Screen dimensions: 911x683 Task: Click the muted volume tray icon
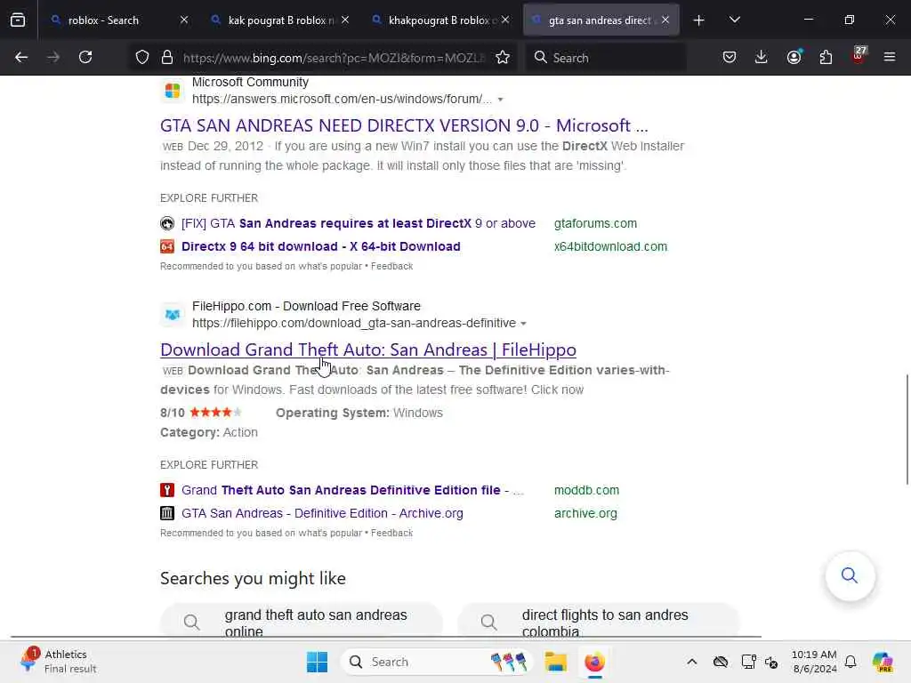[x=771, y=662]
